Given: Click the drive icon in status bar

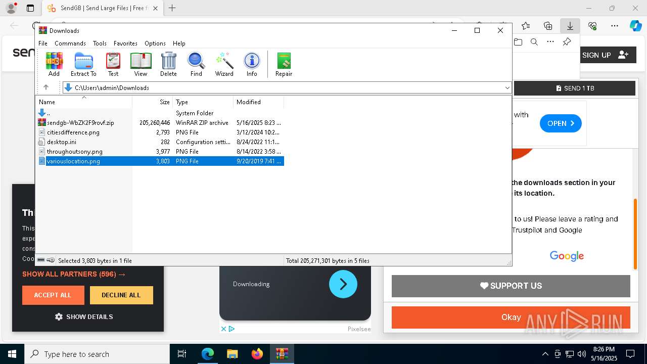Looking at the screenshot, I should pyautogui.click(x=41, y=260).
